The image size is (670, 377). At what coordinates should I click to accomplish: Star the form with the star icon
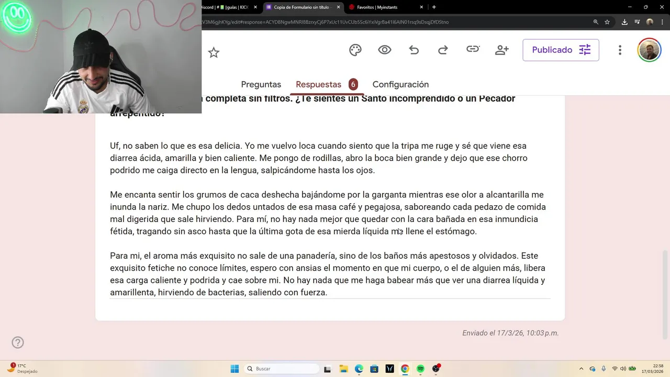coord(214,52)
